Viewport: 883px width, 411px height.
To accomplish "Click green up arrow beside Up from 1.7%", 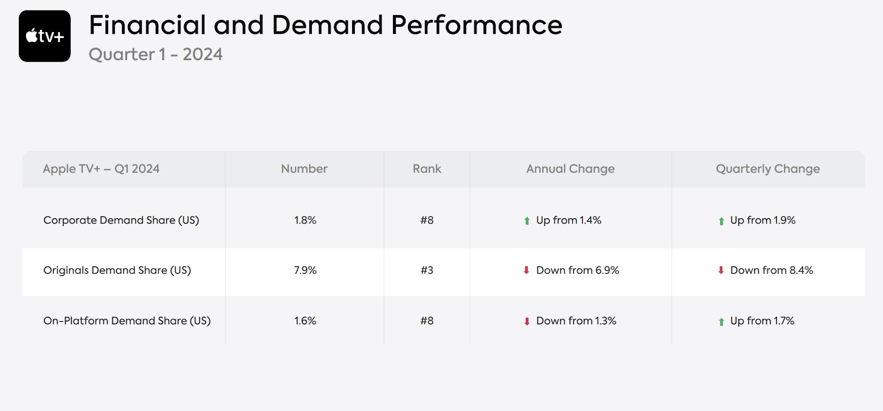I will tap(721, 321).
